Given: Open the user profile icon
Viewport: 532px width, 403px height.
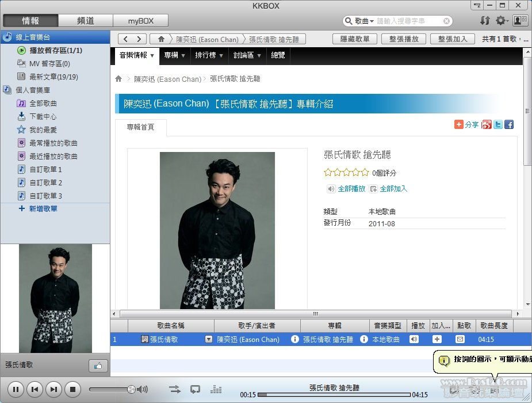Looking at the screenshot, I should [x=520, y=21].
